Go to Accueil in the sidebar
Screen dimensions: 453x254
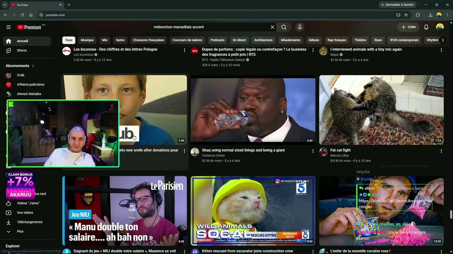coord(27,41)
